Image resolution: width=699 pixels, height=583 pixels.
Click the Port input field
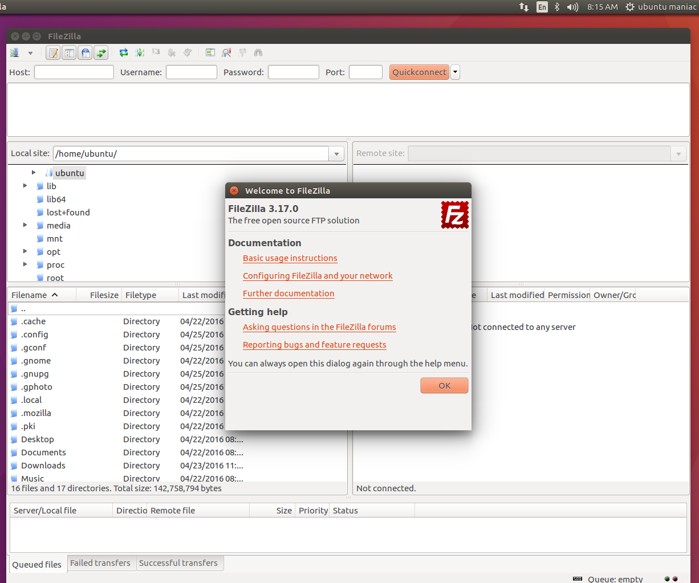pos(365,72)
